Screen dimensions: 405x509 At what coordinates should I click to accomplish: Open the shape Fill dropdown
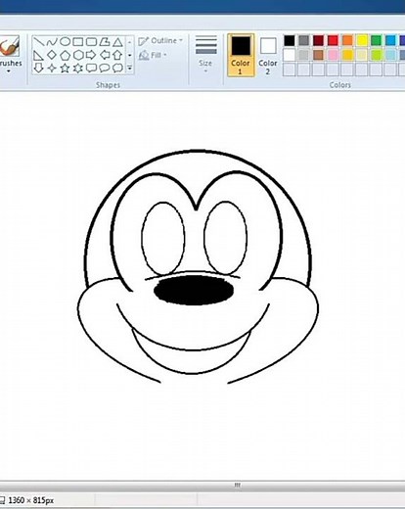click(153, 55)
